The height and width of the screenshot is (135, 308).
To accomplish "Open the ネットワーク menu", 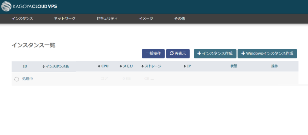I will click(x=64, y=19).
